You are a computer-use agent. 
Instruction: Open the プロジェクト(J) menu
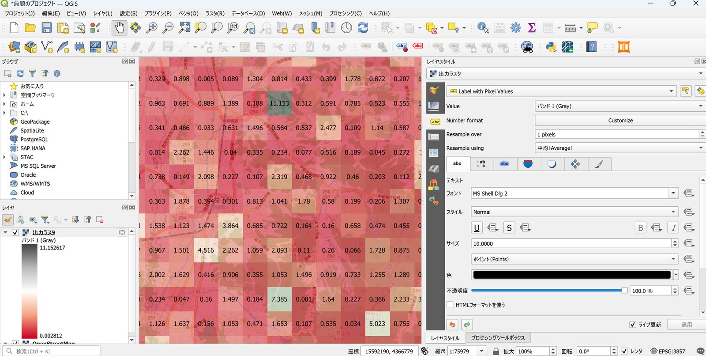20,13
